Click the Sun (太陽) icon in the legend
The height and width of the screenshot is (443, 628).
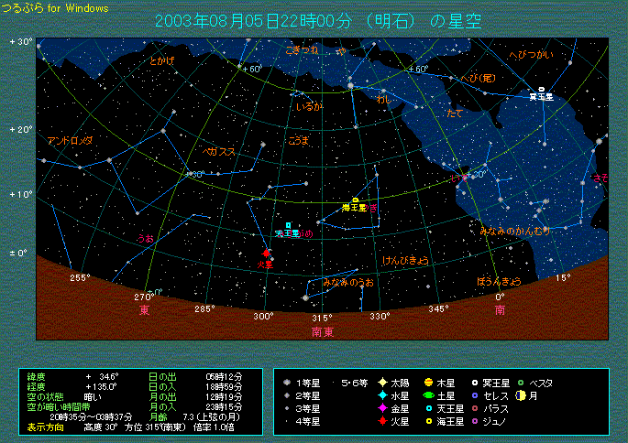382,383
